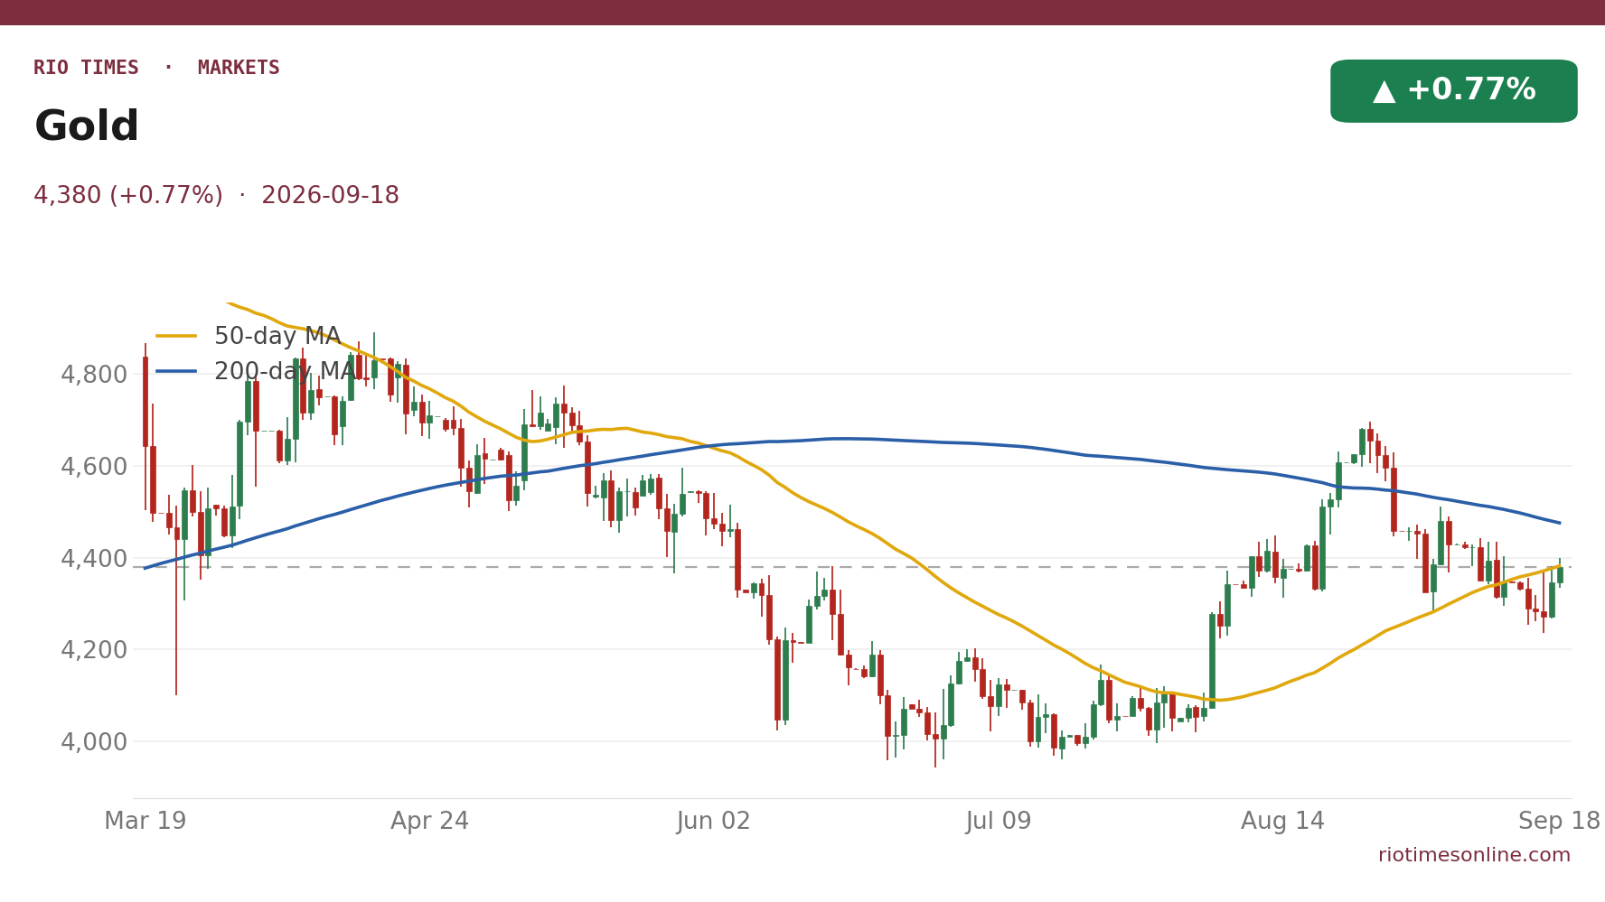Click the 4,200 y-axis label
The width and height of the screenshot is (1605, 902).
pos(94,650)
